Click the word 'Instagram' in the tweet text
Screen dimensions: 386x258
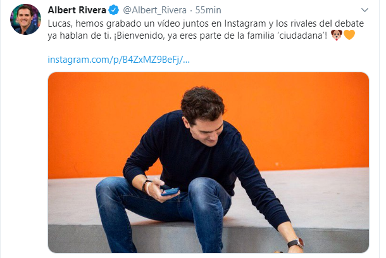[x=245, y=23]
